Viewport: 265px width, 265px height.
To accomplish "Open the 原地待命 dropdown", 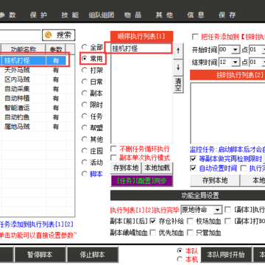I will [x=217, y=210].
